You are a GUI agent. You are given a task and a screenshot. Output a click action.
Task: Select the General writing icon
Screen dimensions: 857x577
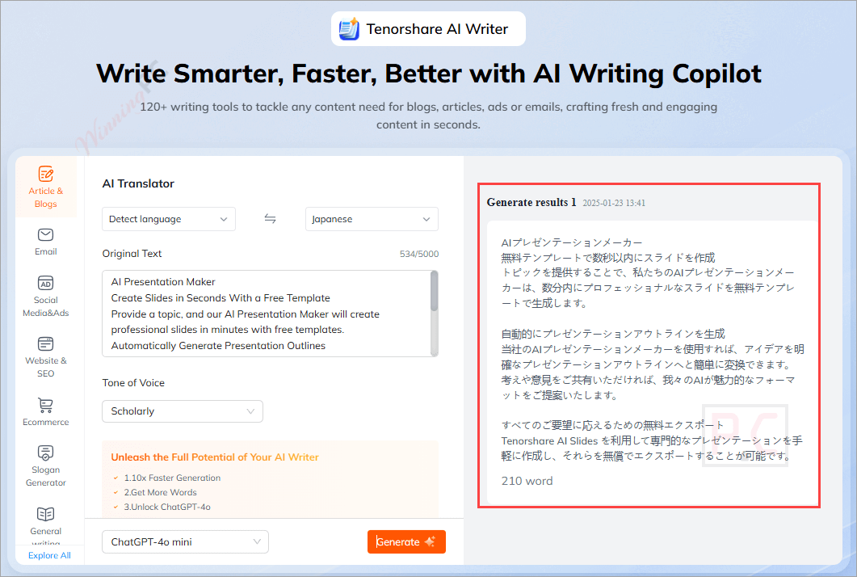click(x=46, y=515)
